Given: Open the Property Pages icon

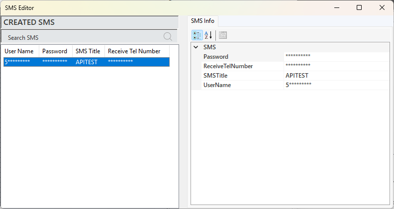Looking at the screenshot, I should tap(223, 35).
